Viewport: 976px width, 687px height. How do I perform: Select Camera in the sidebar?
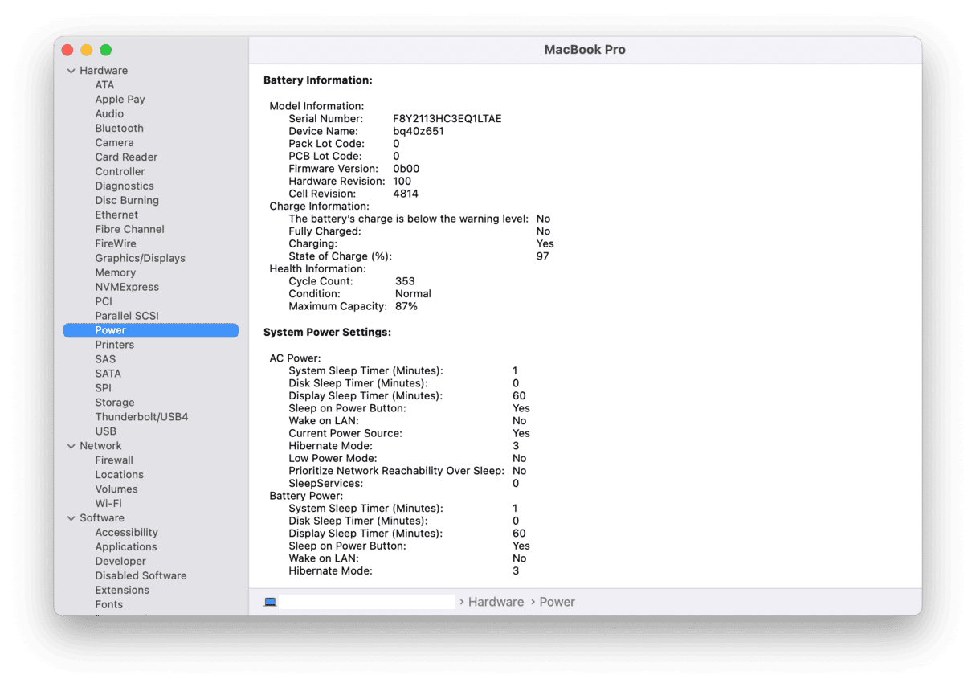pyautogui.click(x=115, y=143)
